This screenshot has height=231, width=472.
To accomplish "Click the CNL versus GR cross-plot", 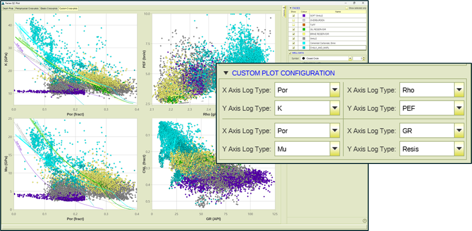I will click(214, 164).
